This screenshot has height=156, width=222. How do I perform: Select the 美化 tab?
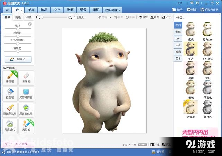pos(18,10)
